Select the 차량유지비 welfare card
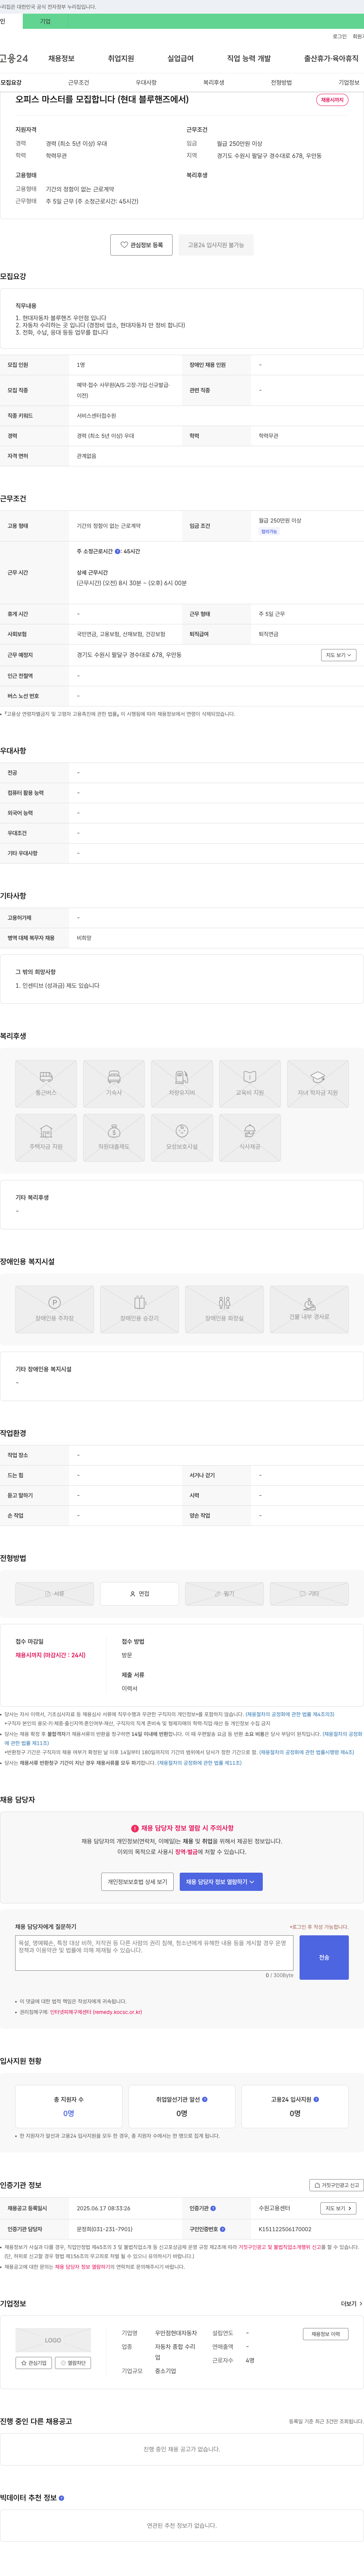The height and width of the screenshot is (2576, 364). click(182, 1083)
